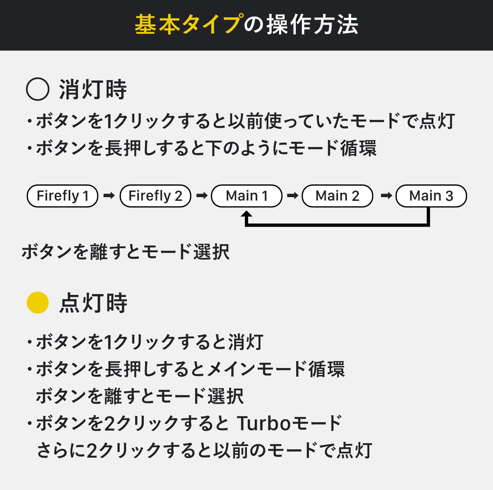Viewport: 493px width, 490px height.
Task: Click the 基本タイプの操作方法 title text
Action: (x=246, y=25)
